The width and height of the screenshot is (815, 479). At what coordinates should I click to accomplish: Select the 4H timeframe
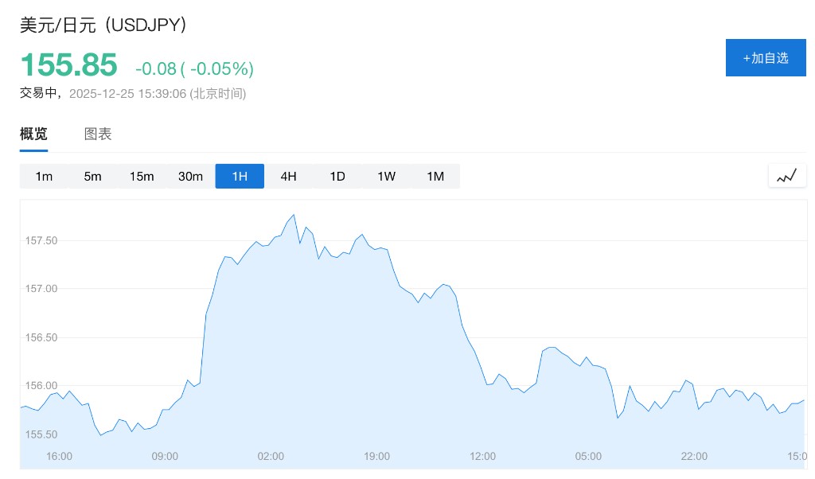pos(288,176)
